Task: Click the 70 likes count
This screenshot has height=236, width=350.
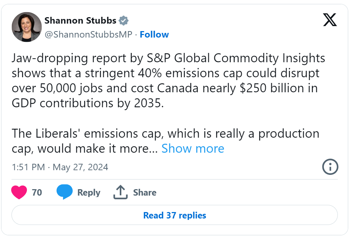Action: pyautogui.click(x=37, y=192)
